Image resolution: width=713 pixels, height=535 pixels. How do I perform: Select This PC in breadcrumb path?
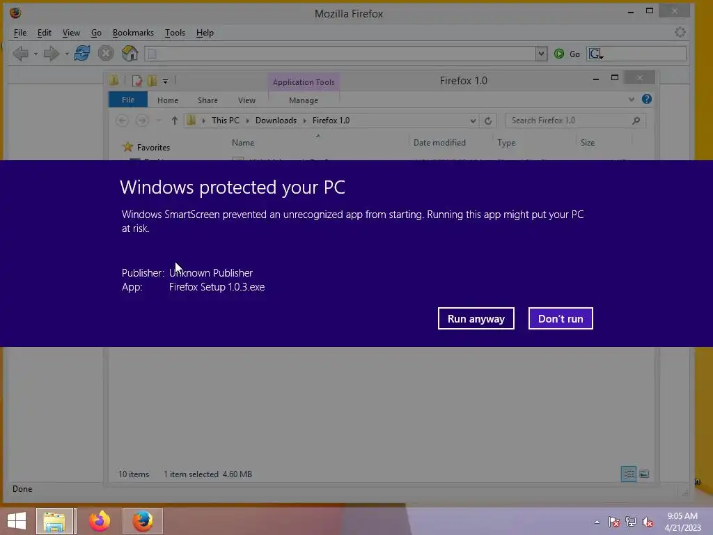click(x=225, y=121)
